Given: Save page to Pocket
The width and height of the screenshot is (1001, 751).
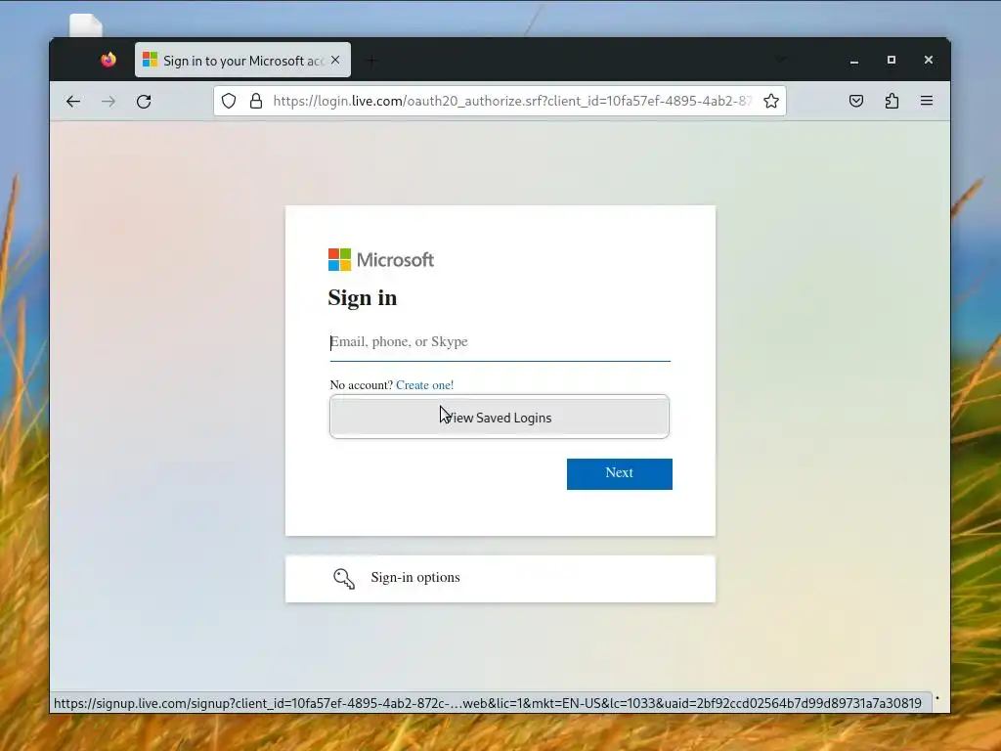Looking at the screenshot, I should (856, 101).
